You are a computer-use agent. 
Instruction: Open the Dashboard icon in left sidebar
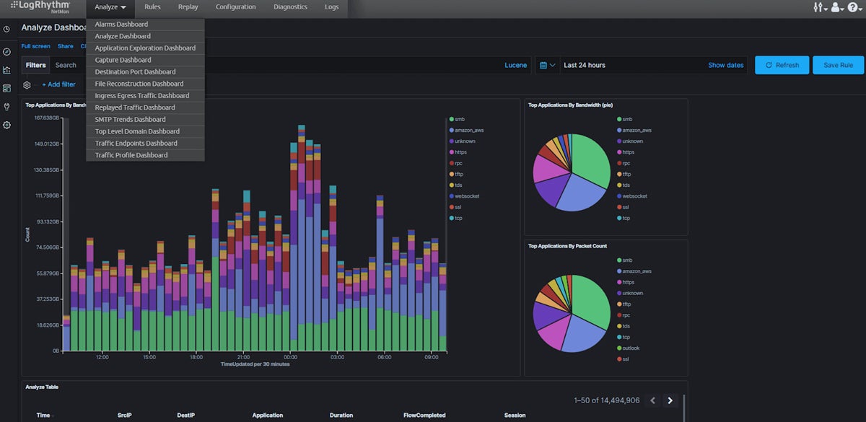point(6,88)
